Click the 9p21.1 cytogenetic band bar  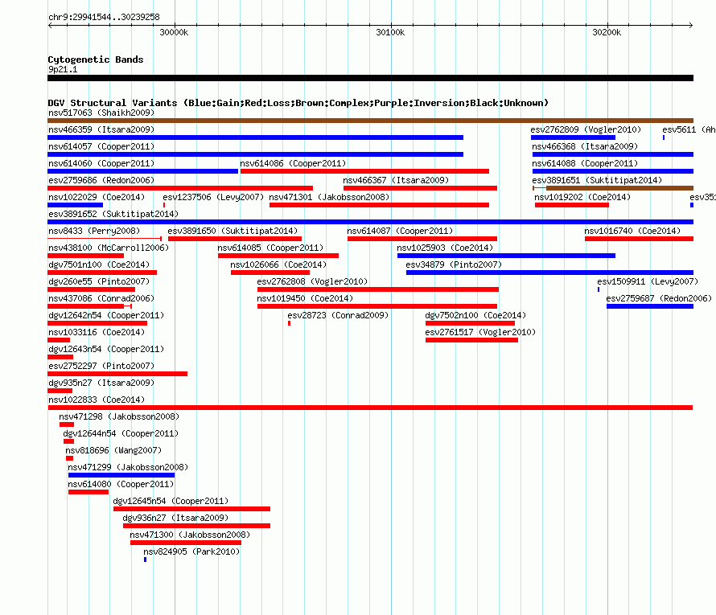coord(370,78)
